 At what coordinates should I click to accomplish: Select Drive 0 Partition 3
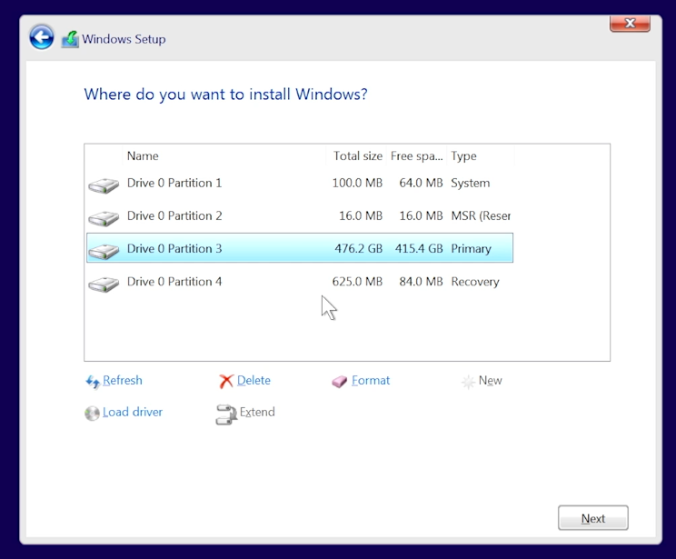[300, 248]
